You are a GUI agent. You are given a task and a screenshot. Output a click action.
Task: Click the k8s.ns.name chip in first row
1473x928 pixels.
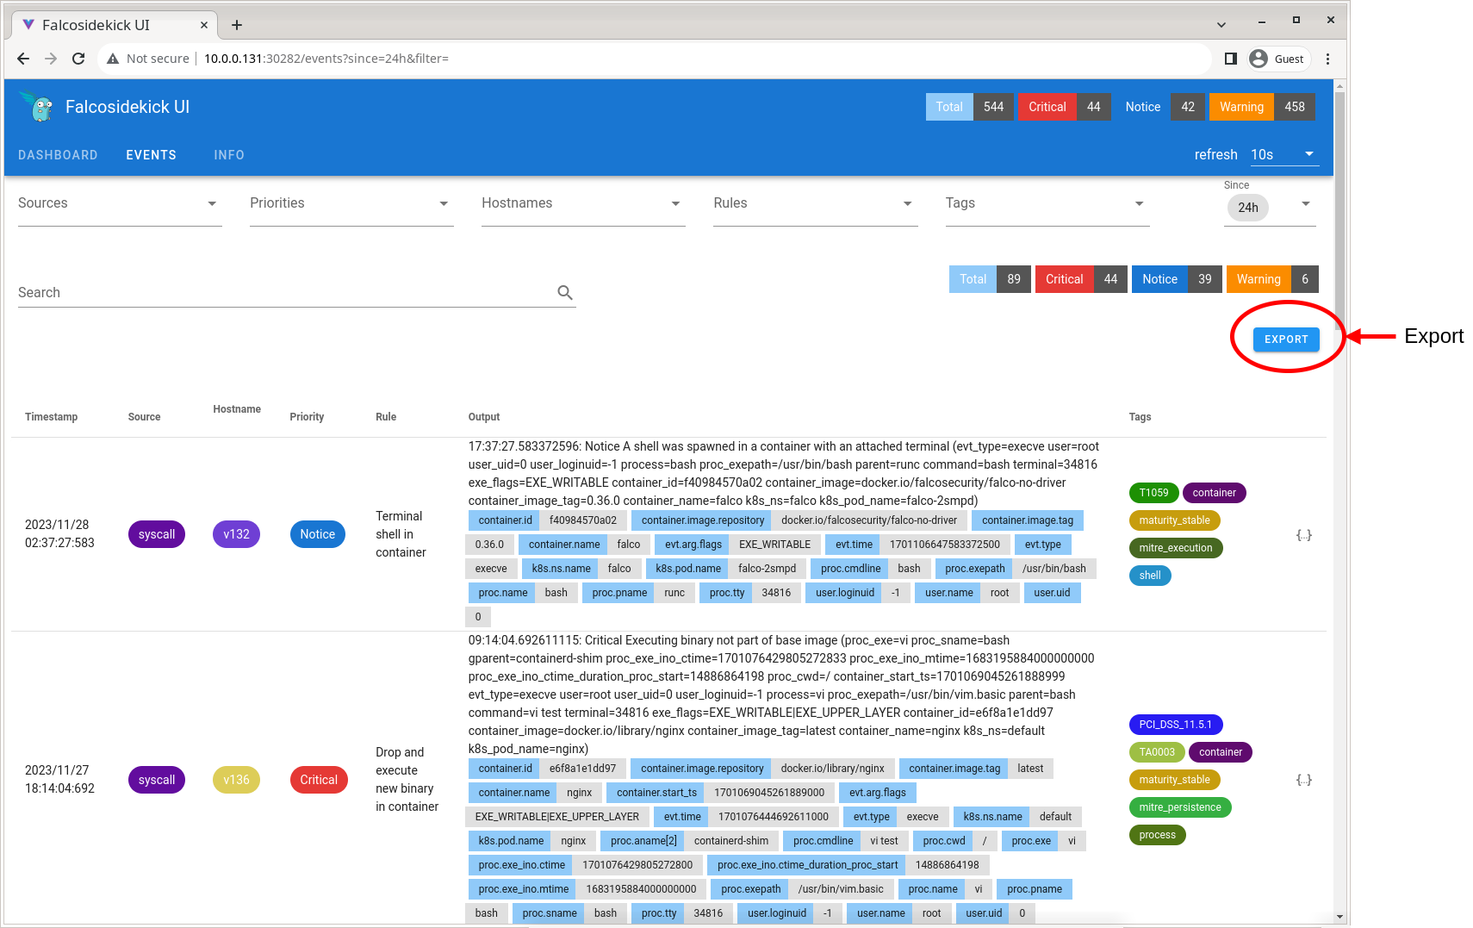[561, 569]
